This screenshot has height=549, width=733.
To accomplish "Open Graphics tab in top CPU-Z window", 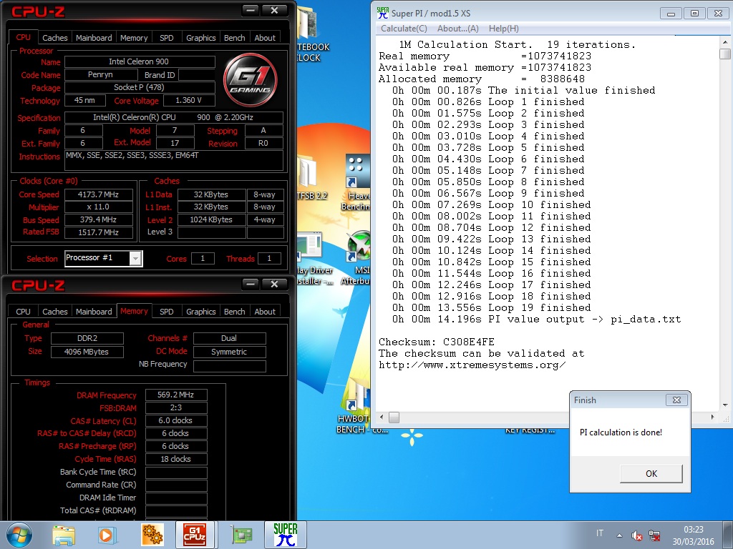I will click(200, 38).
